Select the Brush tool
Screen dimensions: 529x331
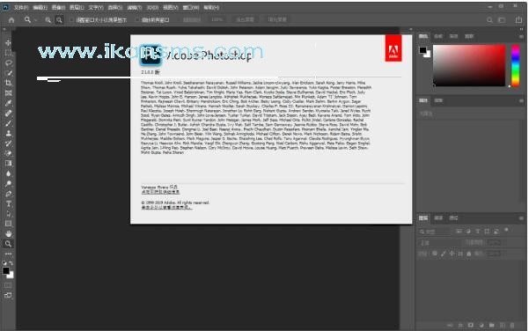8,123
